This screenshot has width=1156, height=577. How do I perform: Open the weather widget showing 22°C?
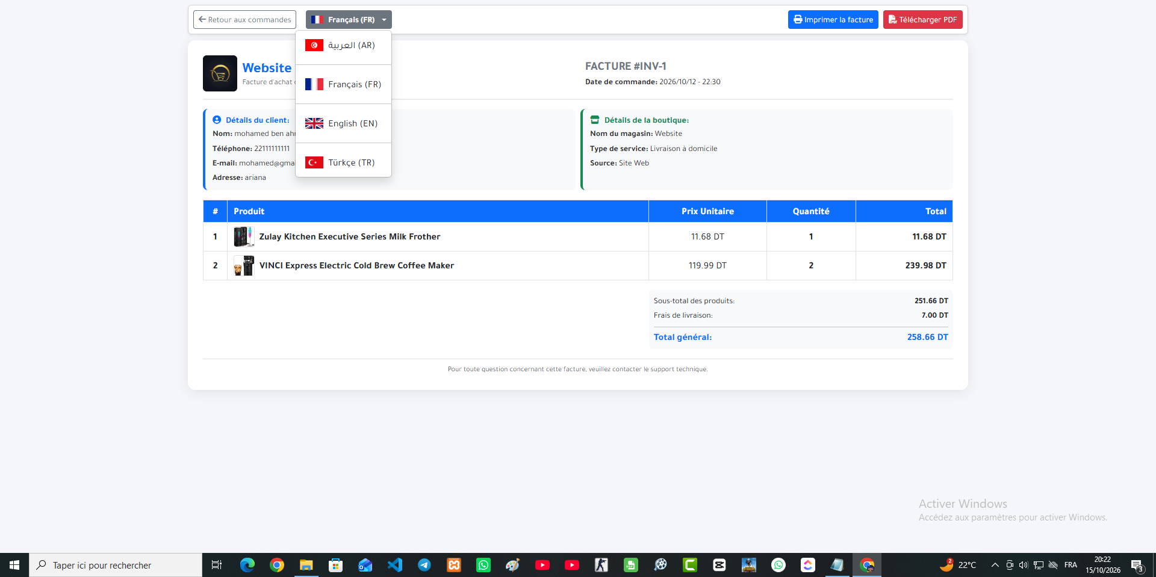coord(958,565)
